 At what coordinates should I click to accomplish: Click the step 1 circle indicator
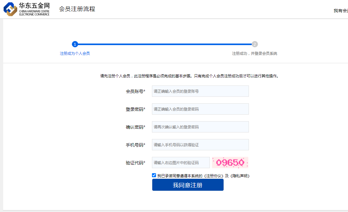(x=75, y=44)
